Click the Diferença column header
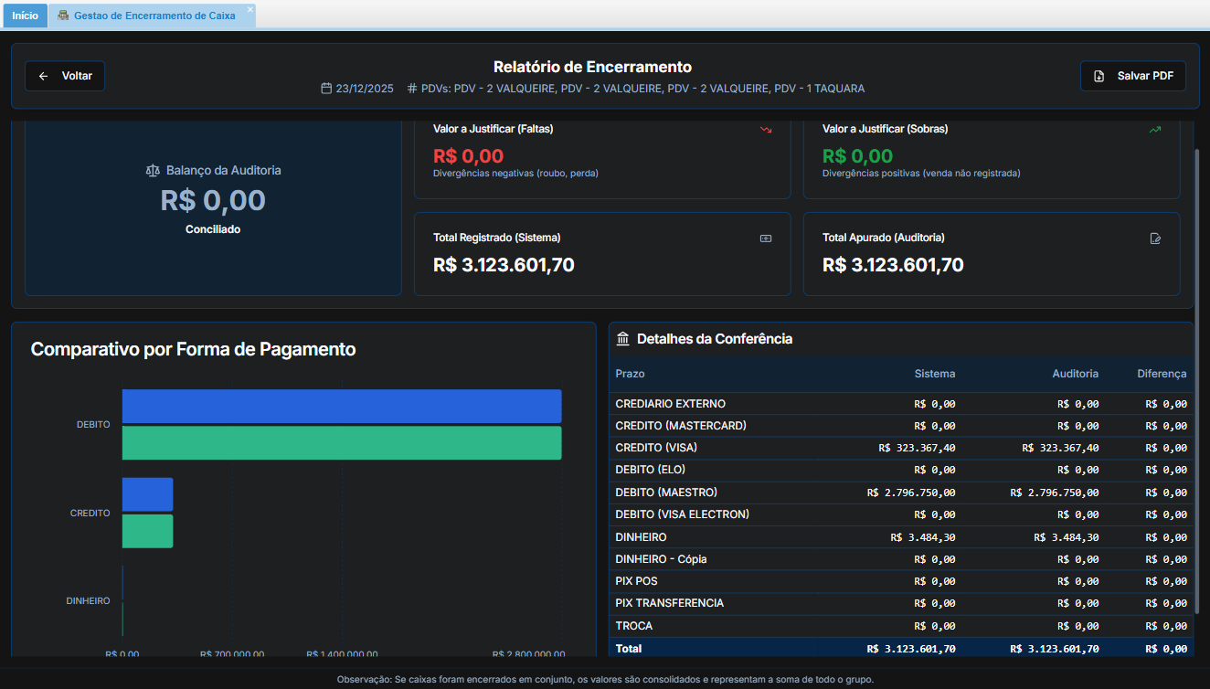1210x689 pixels. (1161, 374)
